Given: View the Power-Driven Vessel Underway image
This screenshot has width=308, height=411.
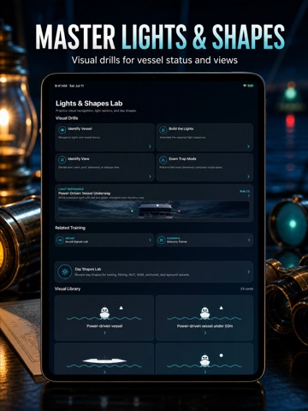Looking at the screenshot, I should [x=154, y=210].
